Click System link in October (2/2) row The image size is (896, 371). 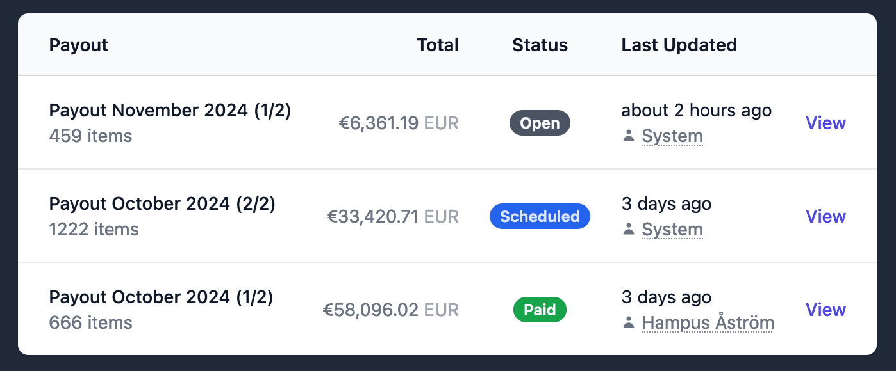point(672,230)
